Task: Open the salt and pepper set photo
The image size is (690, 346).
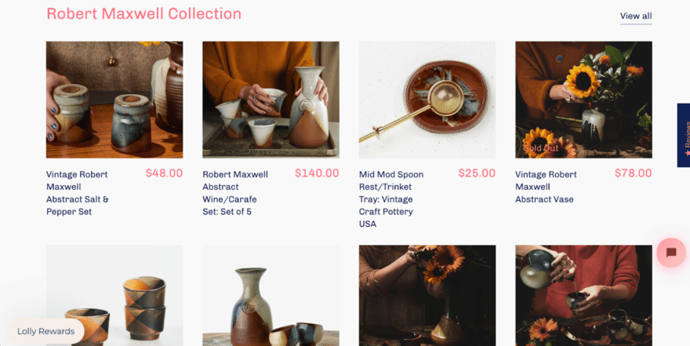Action: [x=114, y=100]
